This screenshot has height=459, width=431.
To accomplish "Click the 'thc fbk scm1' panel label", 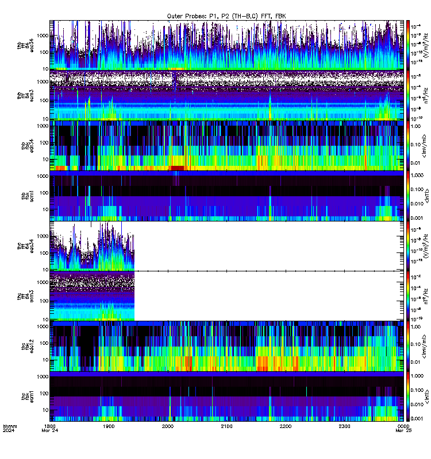I will click(28, 396).
